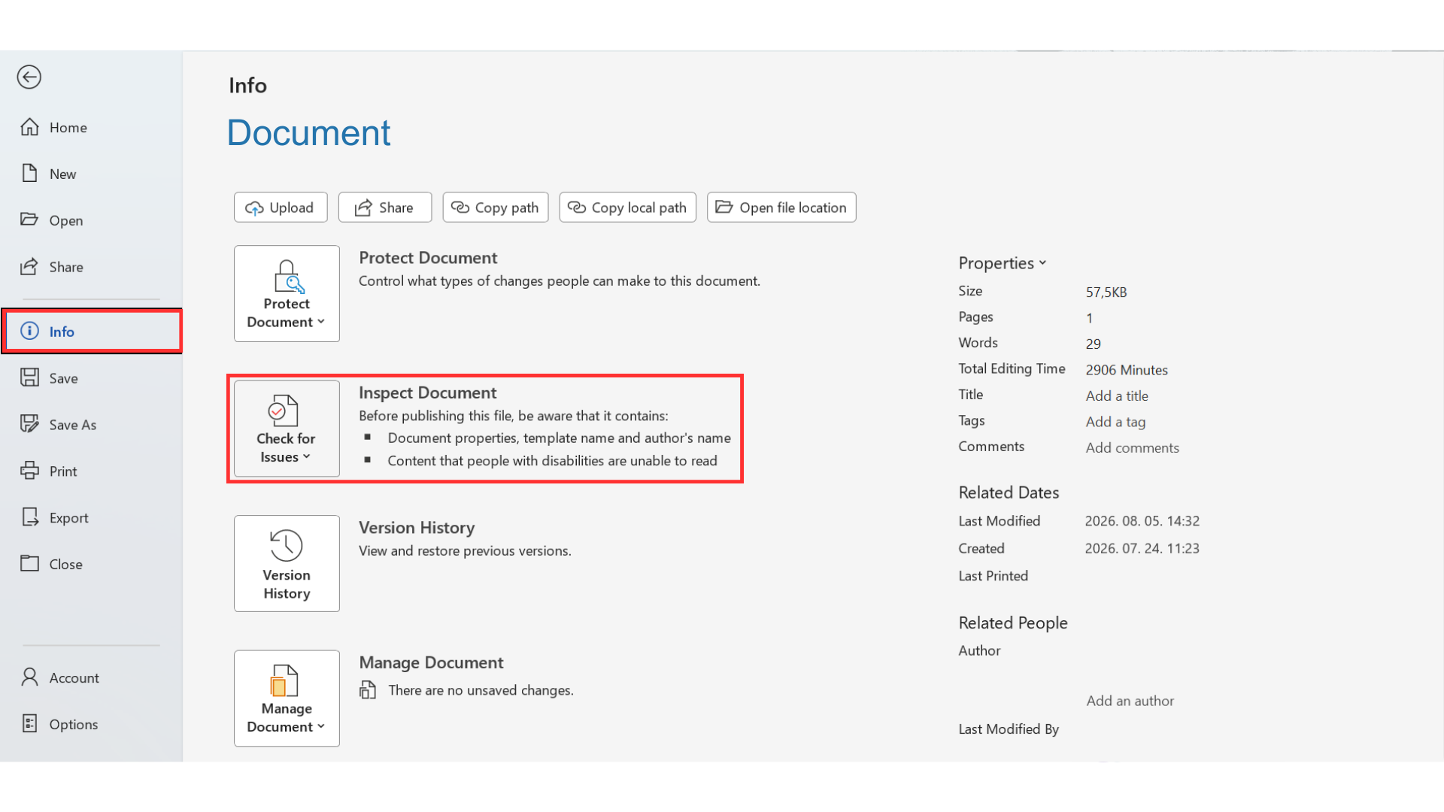Screen dimensions: 1444x812
Task: Open the Account page
Action: 91,677
